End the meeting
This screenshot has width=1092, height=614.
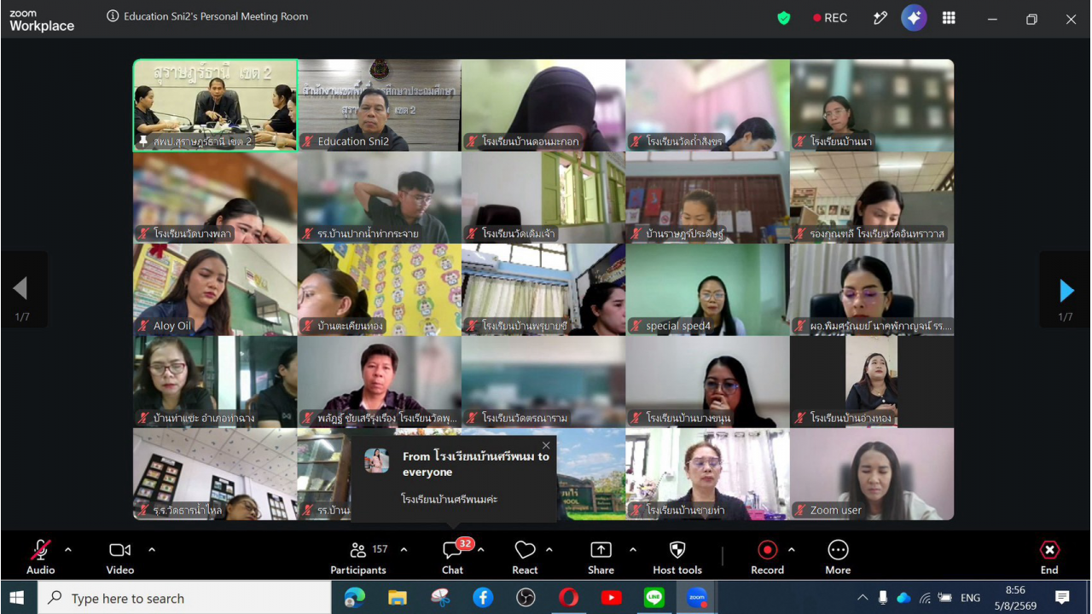(x=1049, y=557)
